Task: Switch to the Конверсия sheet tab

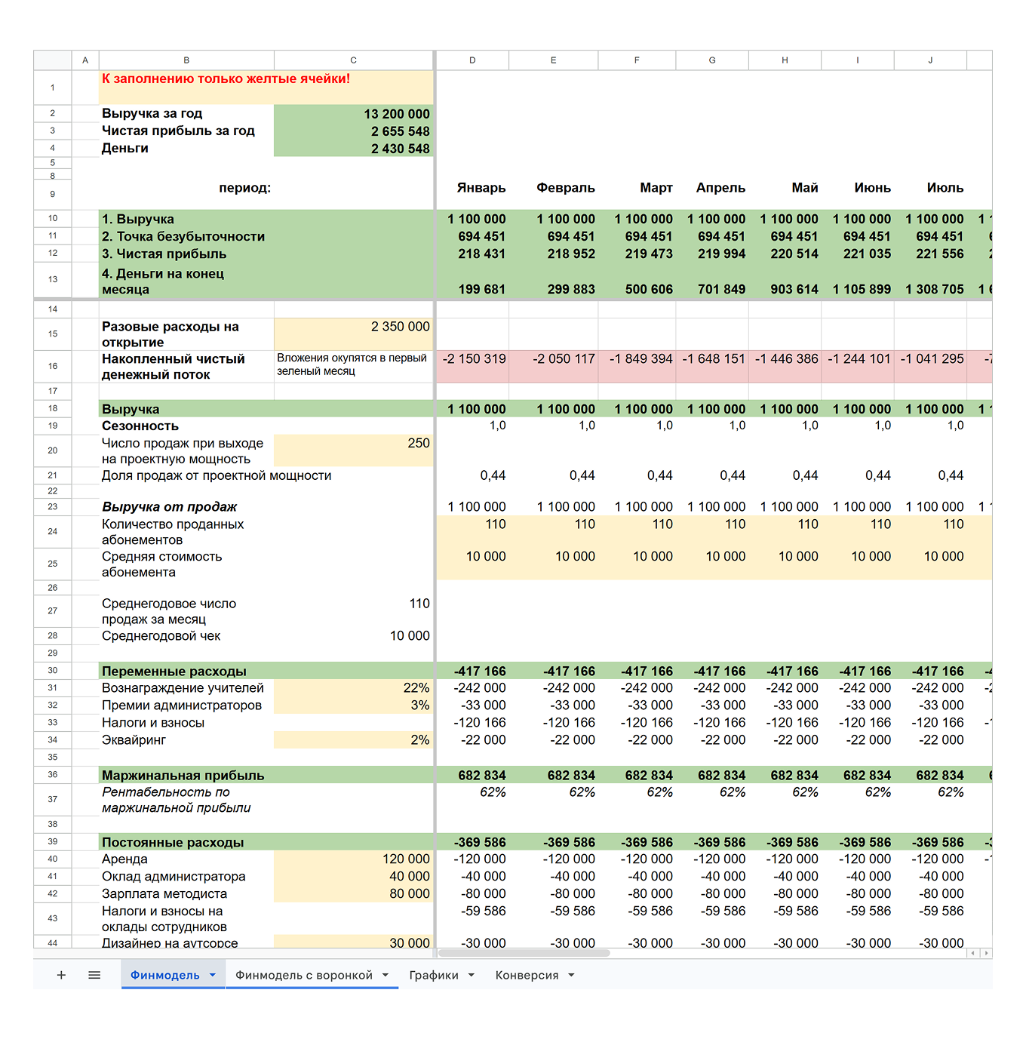Action: click(527, 975)
